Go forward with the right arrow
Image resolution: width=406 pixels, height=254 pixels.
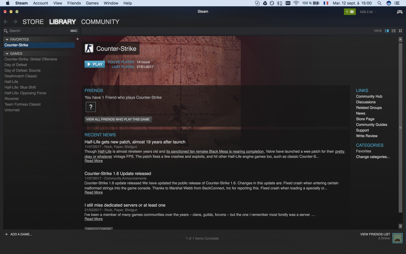coord(15,22)
